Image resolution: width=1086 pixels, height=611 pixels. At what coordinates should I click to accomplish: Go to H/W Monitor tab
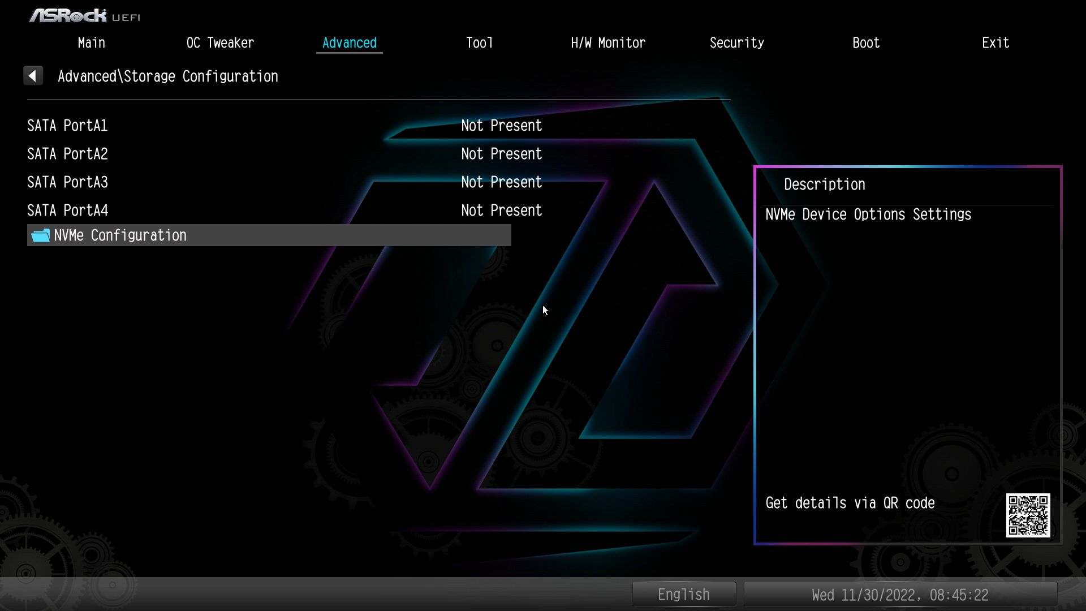click(x=608, y=43)
